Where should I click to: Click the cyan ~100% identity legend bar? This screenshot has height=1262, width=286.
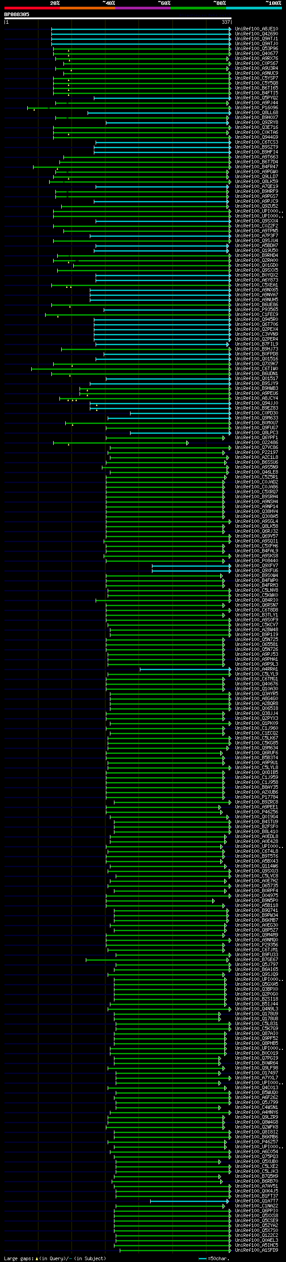tap(254, 8)
